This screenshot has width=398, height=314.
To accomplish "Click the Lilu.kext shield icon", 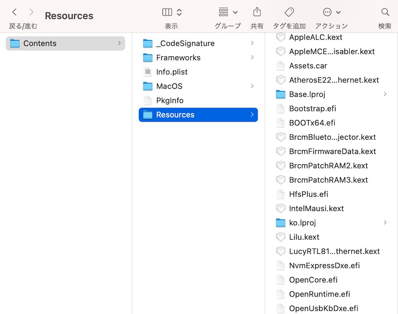I will 281,237.
